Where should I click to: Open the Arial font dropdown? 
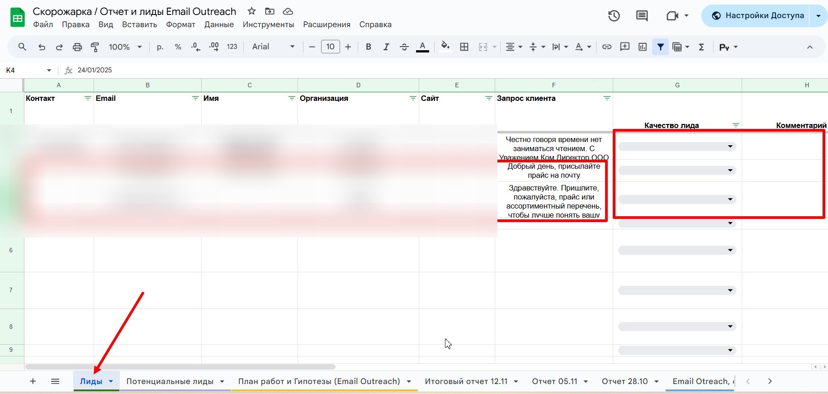[x=274, y=47]
